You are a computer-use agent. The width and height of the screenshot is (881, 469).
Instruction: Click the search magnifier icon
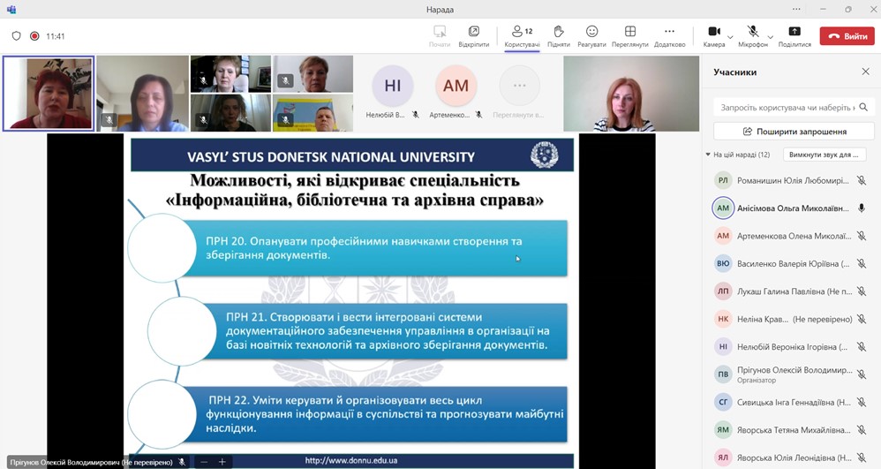point(863,107)
